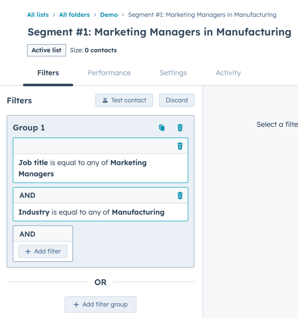Open the Settings tab
Image resolution: width=298 pixels, height=318 pixels.
pos(173,73)
